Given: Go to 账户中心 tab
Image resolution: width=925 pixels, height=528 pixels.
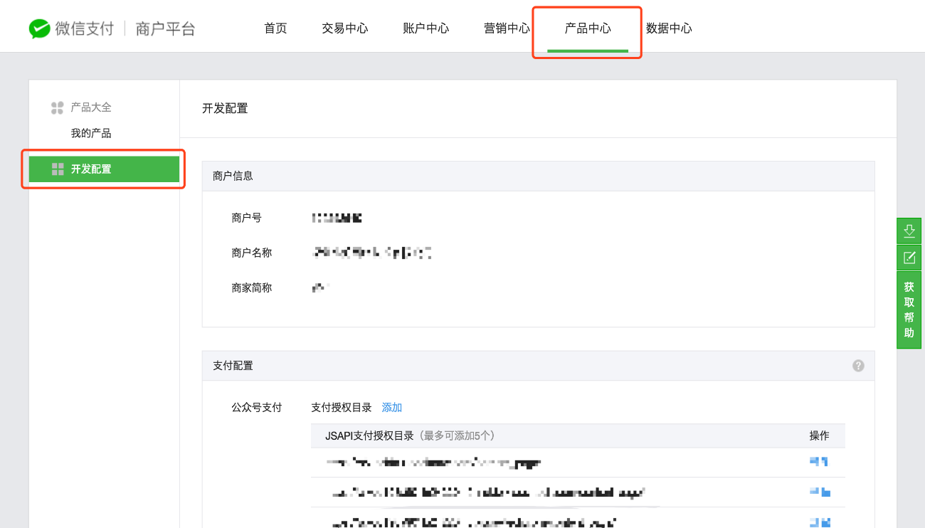Looking at the screenshot, I should 425,28.
